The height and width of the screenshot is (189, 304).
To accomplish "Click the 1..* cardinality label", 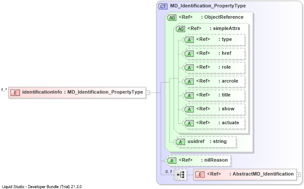I will point(4,90).
